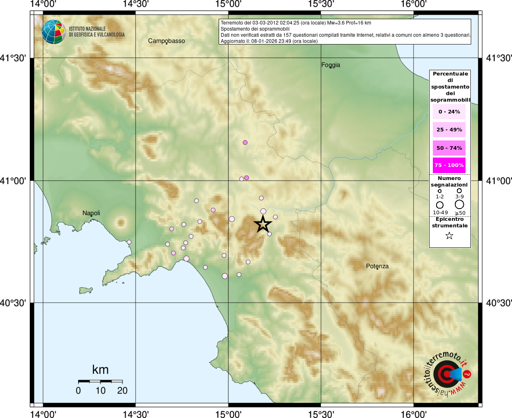The width and height of the screenshot is (512, 418).
Task: Click the epicenter star on the map
Action: 263,224
